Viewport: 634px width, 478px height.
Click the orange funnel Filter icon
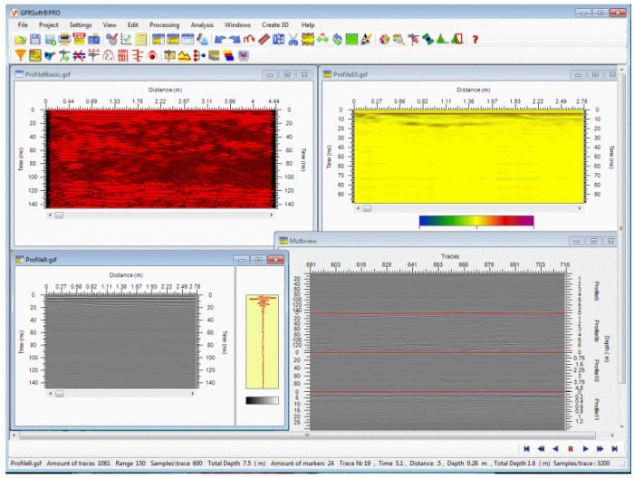click(21, 56)
